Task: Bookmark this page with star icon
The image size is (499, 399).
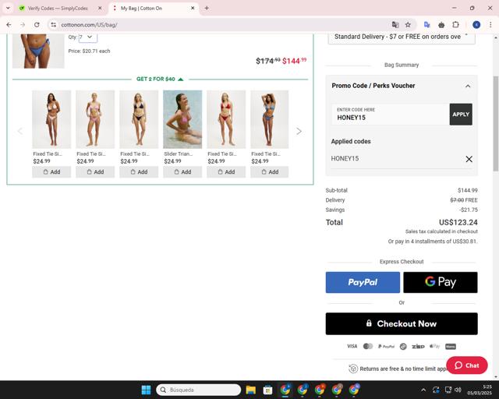Action: 408,25
